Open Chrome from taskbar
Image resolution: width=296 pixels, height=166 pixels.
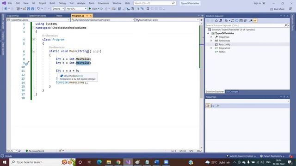[118, 162]
